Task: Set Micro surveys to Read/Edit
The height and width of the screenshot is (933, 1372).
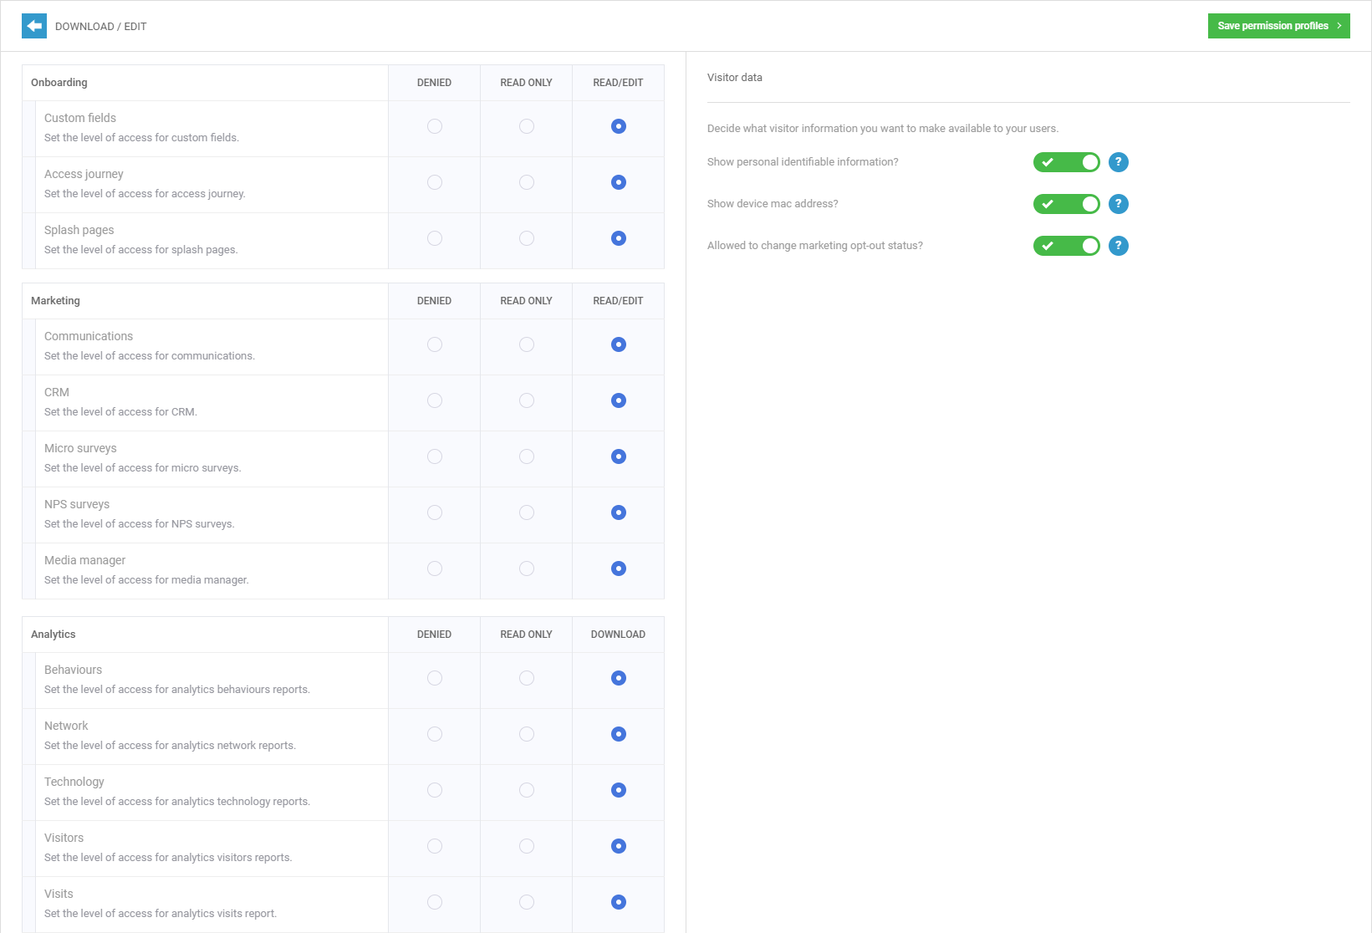Action: coord(619,456)
